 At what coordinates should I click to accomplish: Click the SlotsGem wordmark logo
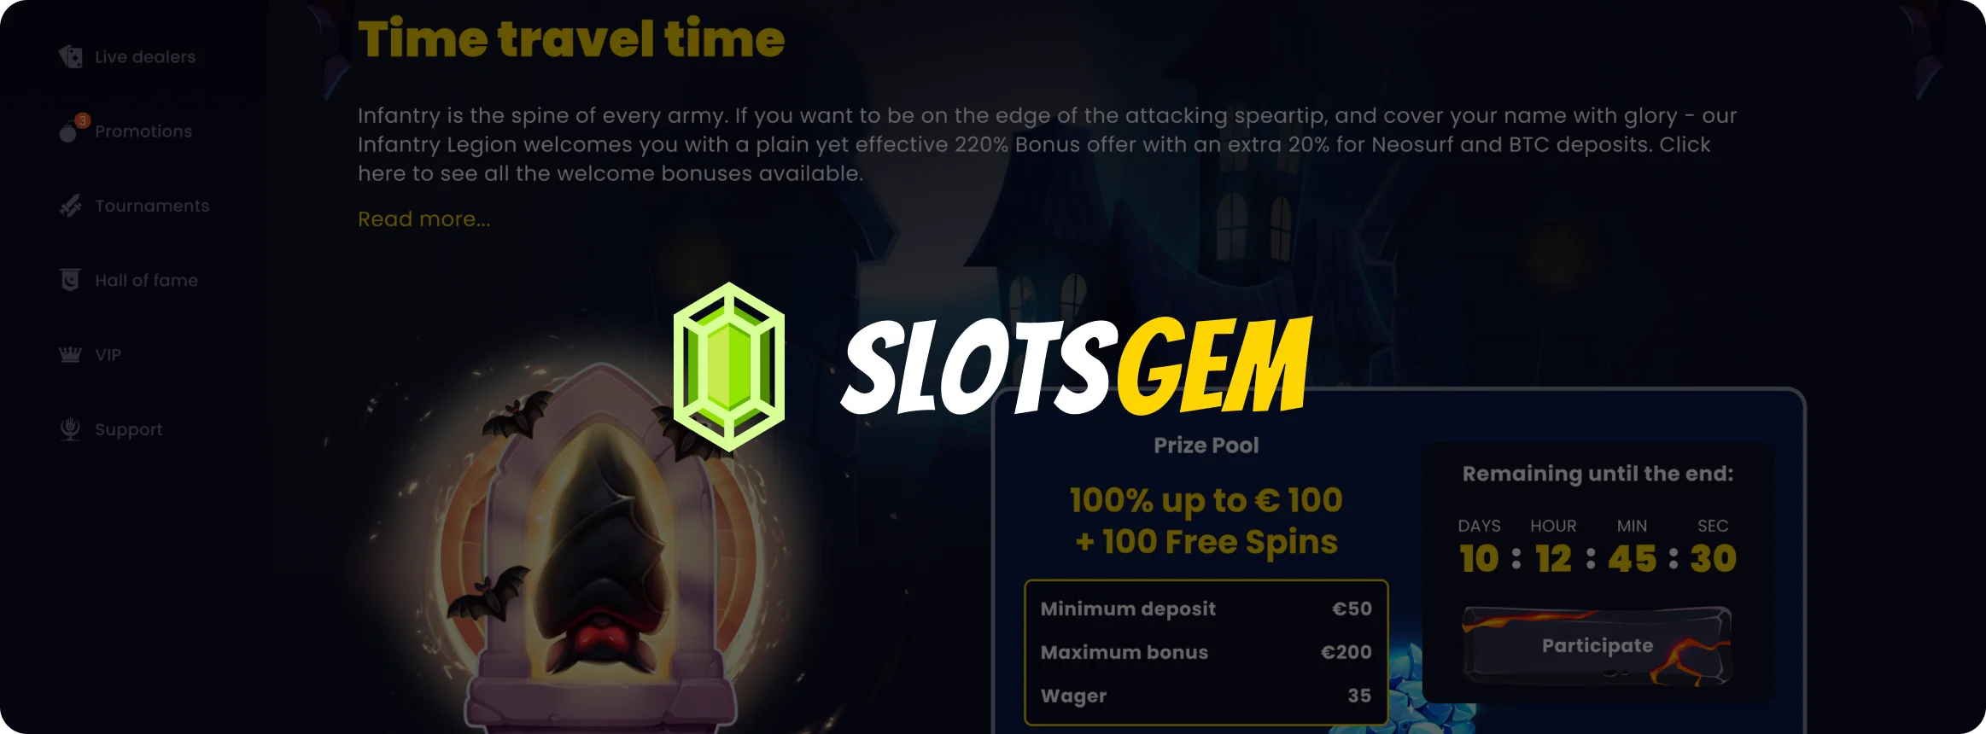(x=1078, y=365)
